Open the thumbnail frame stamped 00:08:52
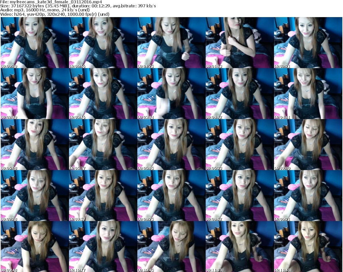 239,196
